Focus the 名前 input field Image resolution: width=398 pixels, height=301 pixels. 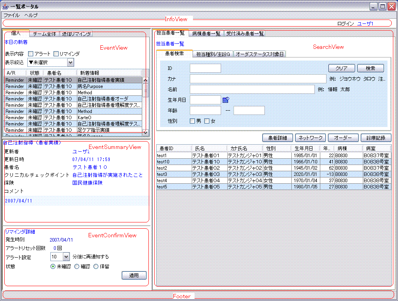click(x=252, y=90)
